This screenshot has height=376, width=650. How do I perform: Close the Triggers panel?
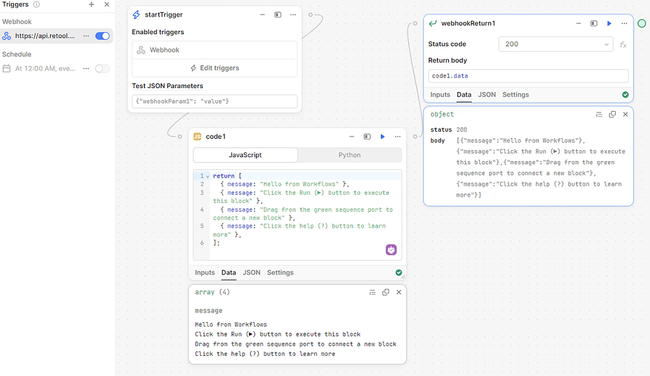pyautogui.click(x=107, y=4)
